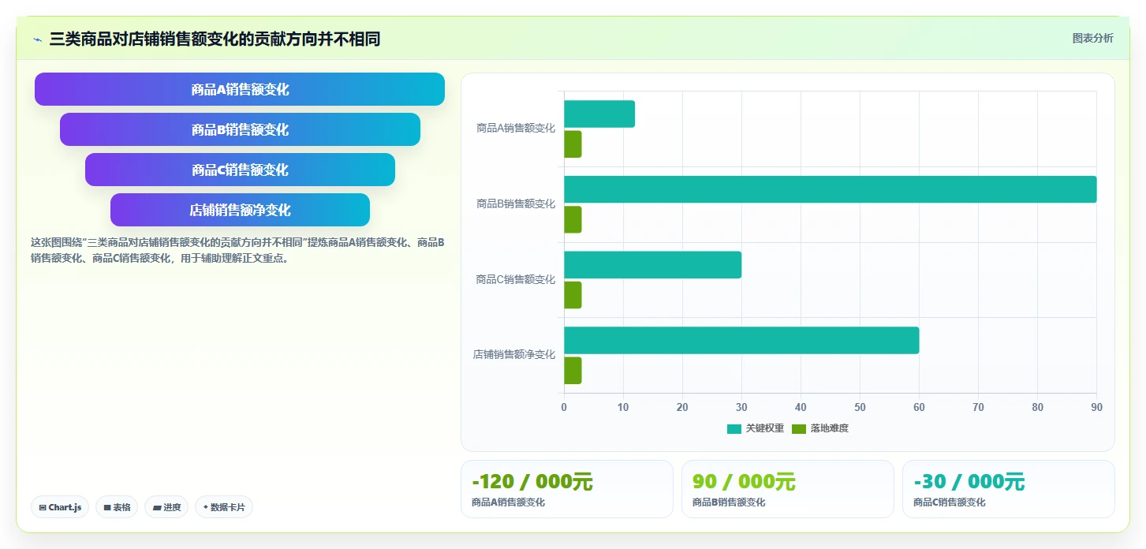1146x549 pixels.
Task: Click the 图表分析 label in header
Action: coord(1092,38)
